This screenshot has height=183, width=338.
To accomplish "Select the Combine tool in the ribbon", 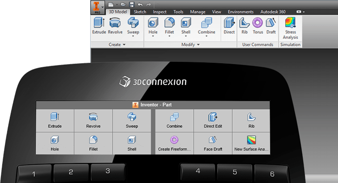I will click(207, 25).
